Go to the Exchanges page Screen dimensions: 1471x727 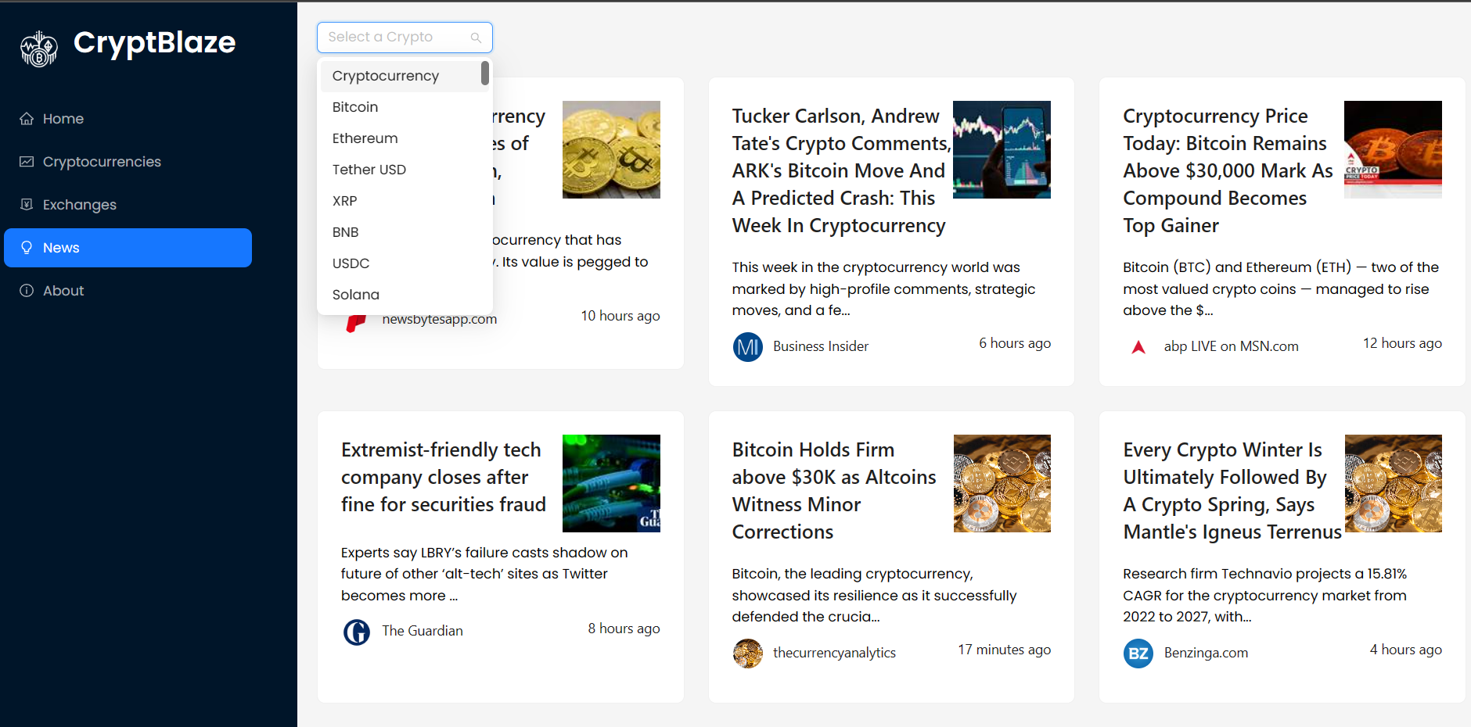(x=128, y=205)
